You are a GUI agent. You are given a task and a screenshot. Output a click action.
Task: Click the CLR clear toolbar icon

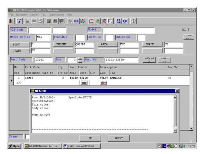pyautogui.click(x=20, y=21)
